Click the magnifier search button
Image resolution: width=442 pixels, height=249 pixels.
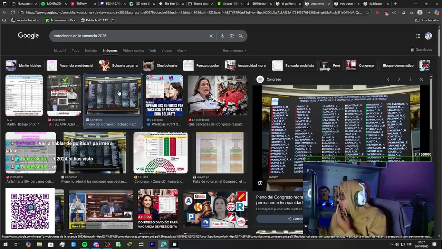click(241, 36)
